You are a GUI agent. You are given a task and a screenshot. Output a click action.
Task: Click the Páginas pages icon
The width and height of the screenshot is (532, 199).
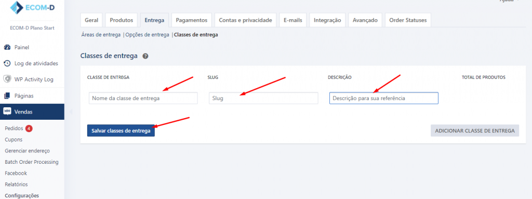7,96
